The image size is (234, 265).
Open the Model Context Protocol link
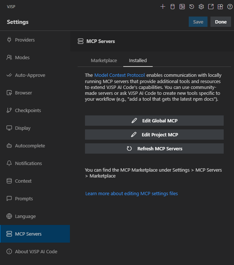click(120, 75)
